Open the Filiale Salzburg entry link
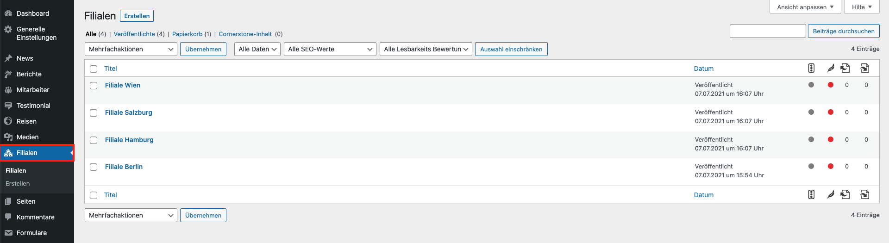889x243 pixels. (x=128, y=112)
